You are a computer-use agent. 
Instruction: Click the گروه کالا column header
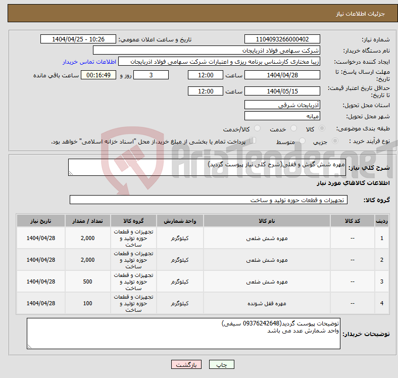tap(133, 221)
